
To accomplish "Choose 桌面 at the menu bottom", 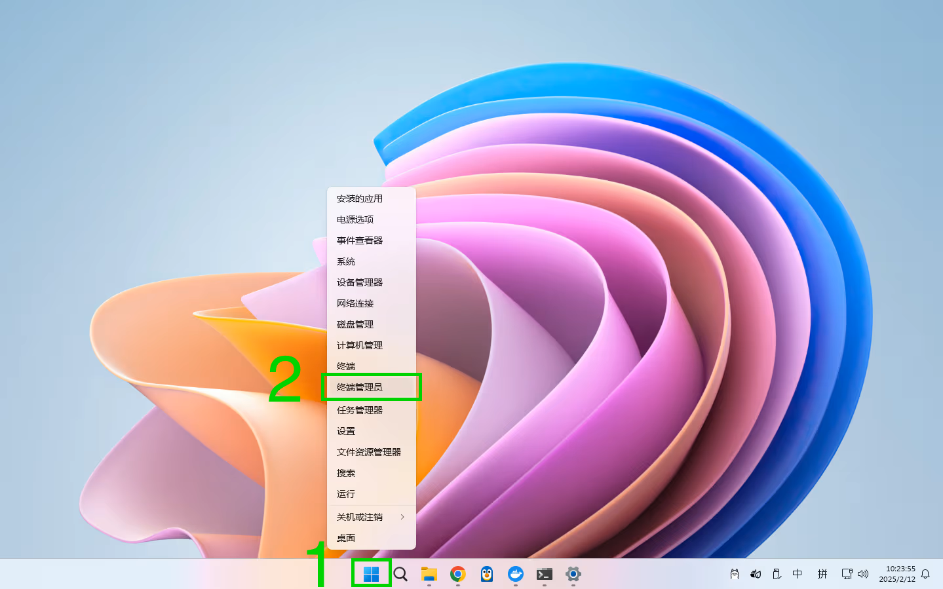I will [372, 538].
